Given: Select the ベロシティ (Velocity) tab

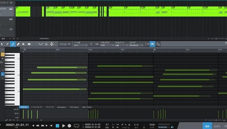Looking at the screenshot, I should [24, 107].
